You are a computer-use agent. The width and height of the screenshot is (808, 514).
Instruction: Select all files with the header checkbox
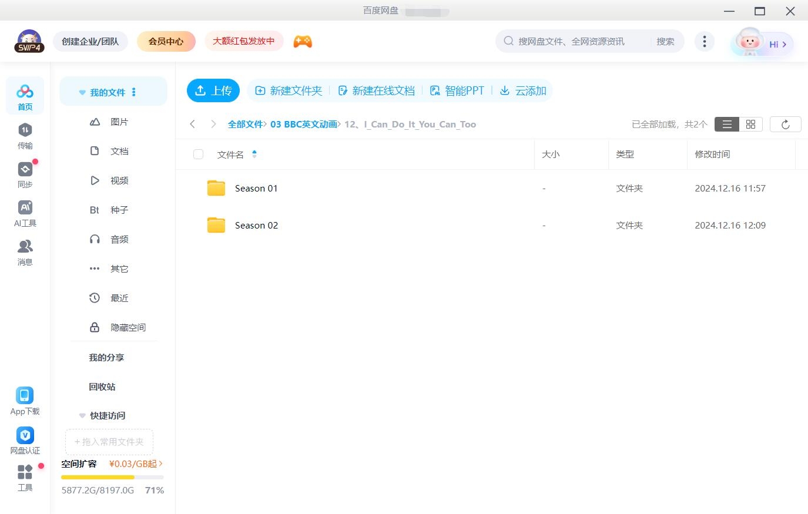198,154
